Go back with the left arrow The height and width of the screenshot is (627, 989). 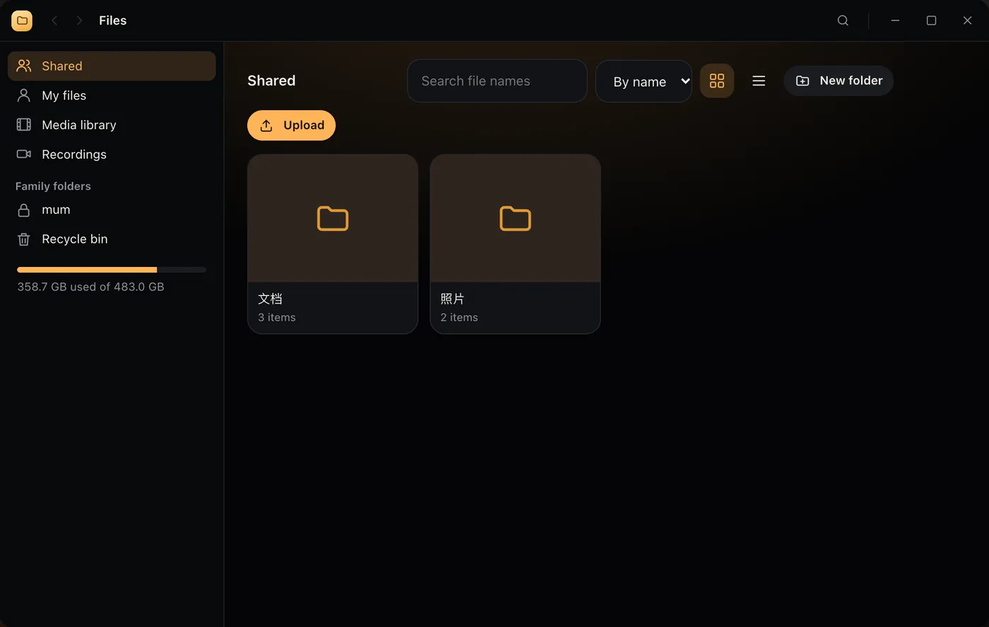(x=54, y=20)
